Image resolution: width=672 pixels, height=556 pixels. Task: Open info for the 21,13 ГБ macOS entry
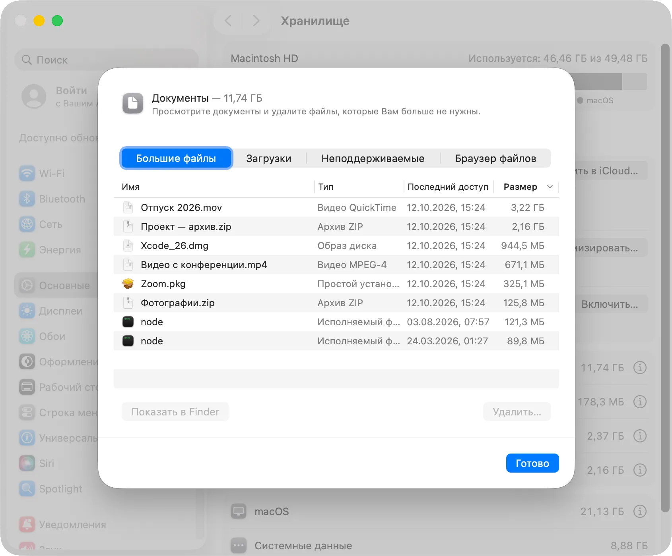coord(640,511)
